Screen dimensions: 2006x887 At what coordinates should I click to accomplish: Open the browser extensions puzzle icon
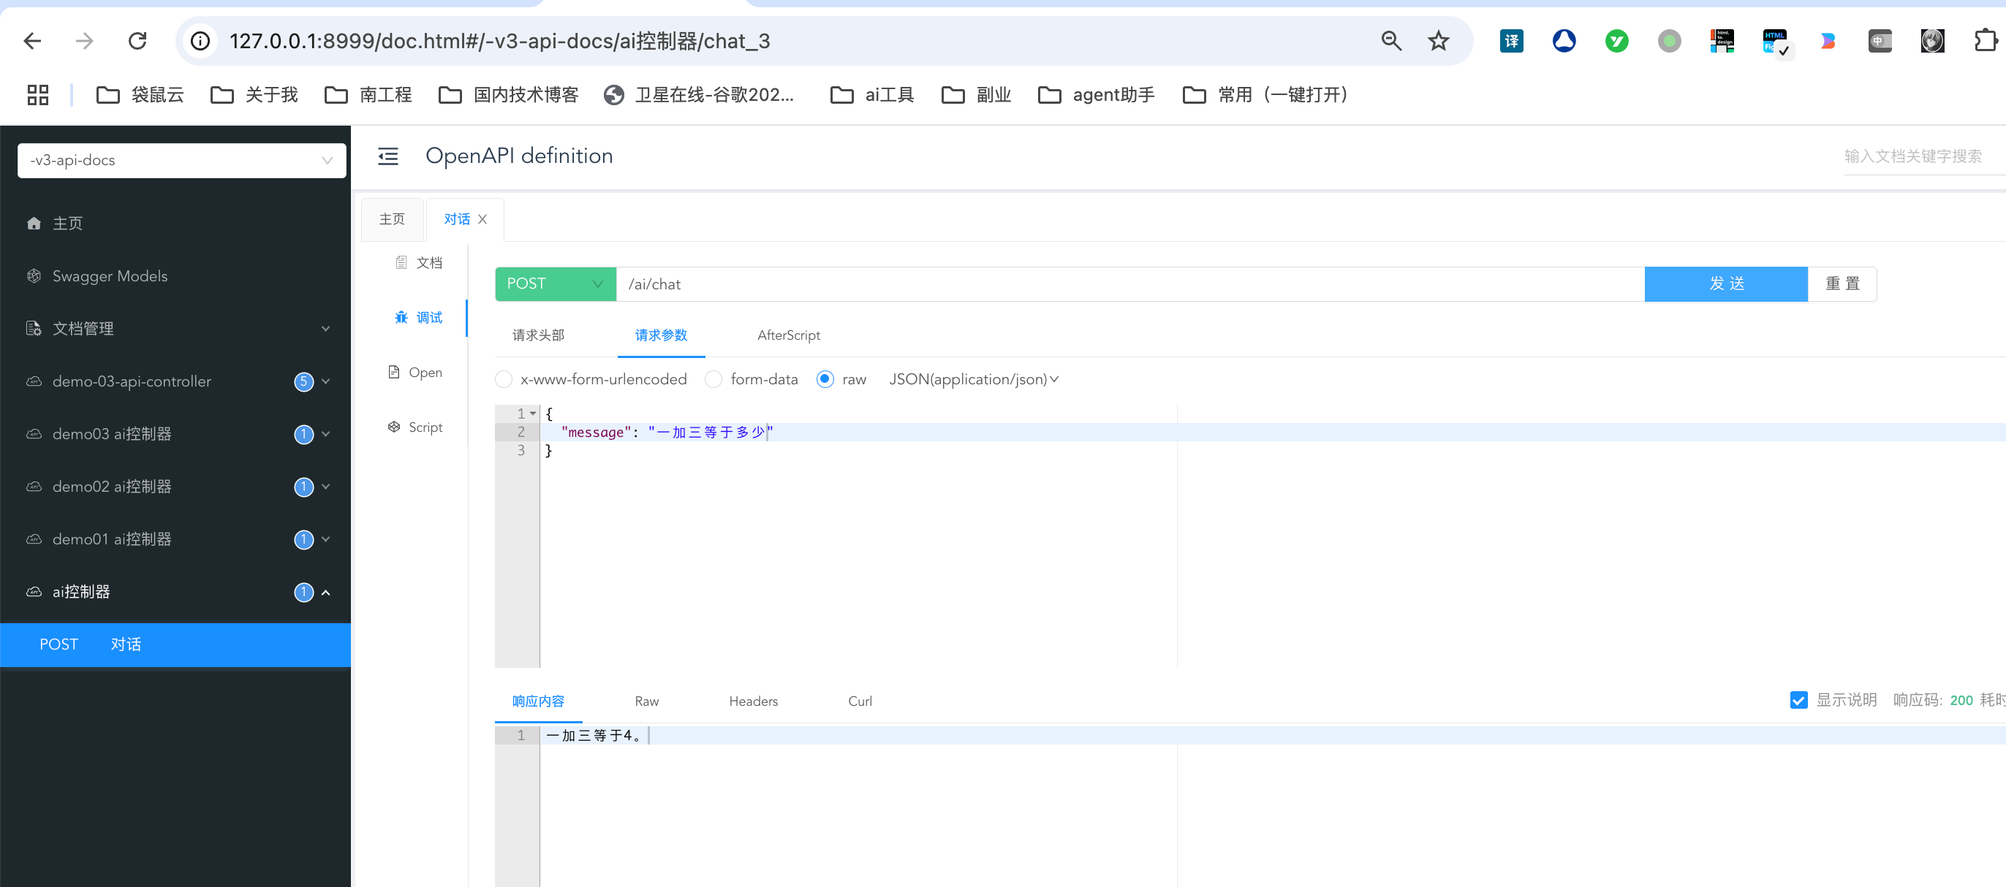[x=1985, y=41]
